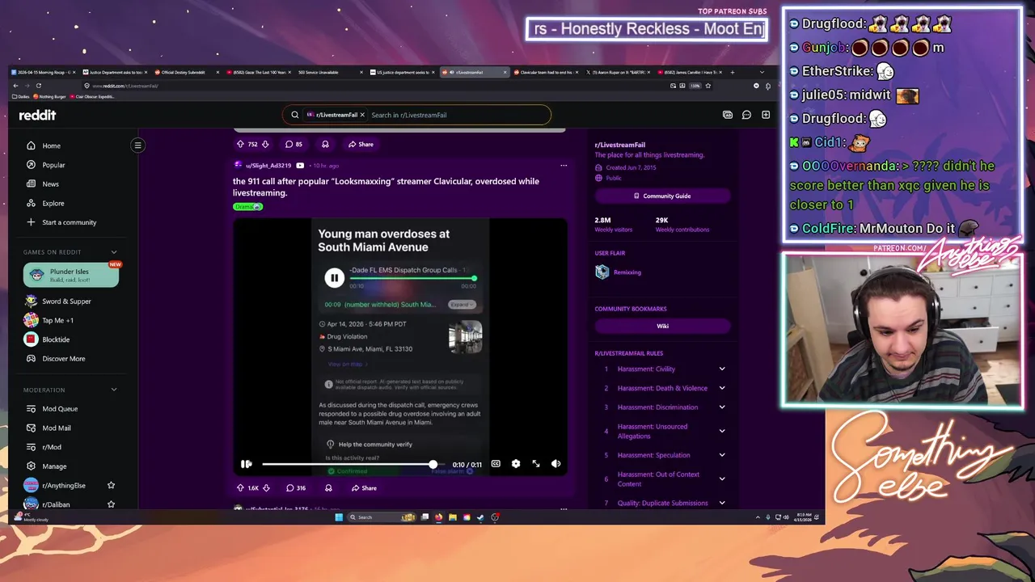Switch to James Carville browser tab
This screenshot has height=582, width=1035.
(x=691, y=72)
